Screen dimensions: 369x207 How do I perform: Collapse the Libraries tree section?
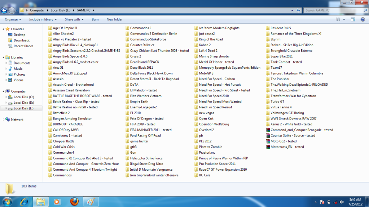4,57
